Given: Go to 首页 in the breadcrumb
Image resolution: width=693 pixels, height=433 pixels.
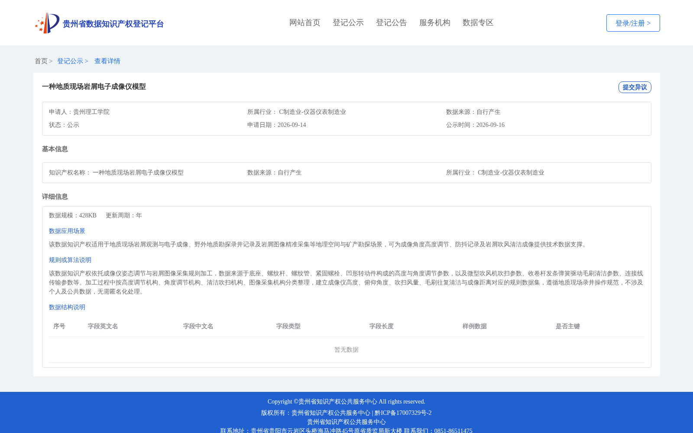Looking at the screenshot, I should pos(41,61).
